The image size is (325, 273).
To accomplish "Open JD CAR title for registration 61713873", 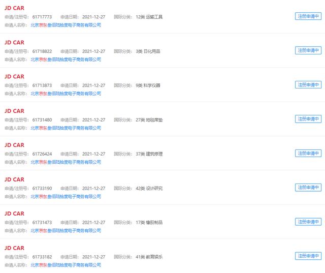I will click(14, 77).
